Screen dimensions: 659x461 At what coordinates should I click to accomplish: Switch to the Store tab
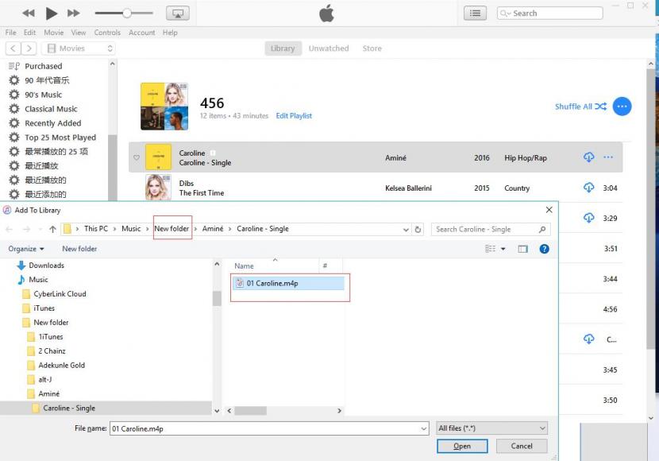coord(372,48)
